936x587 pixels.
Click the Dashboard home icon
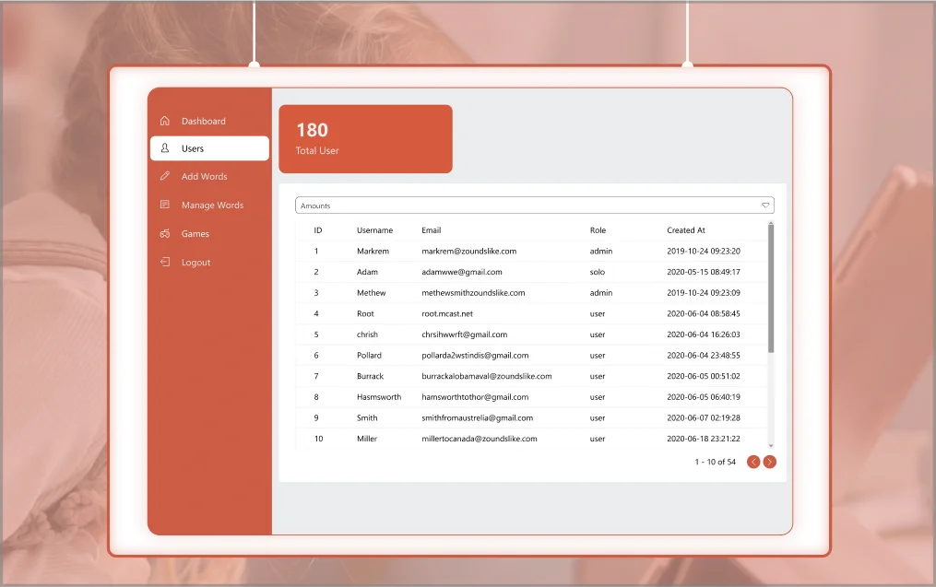pyautogui.click(x=164, y=121)
